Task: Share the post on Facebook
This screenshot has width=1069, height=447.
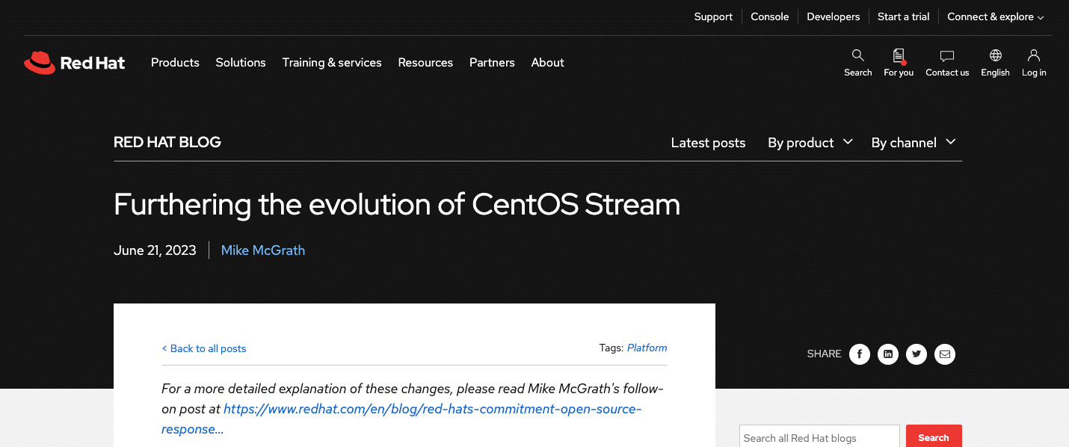Action: click(860, 354)
